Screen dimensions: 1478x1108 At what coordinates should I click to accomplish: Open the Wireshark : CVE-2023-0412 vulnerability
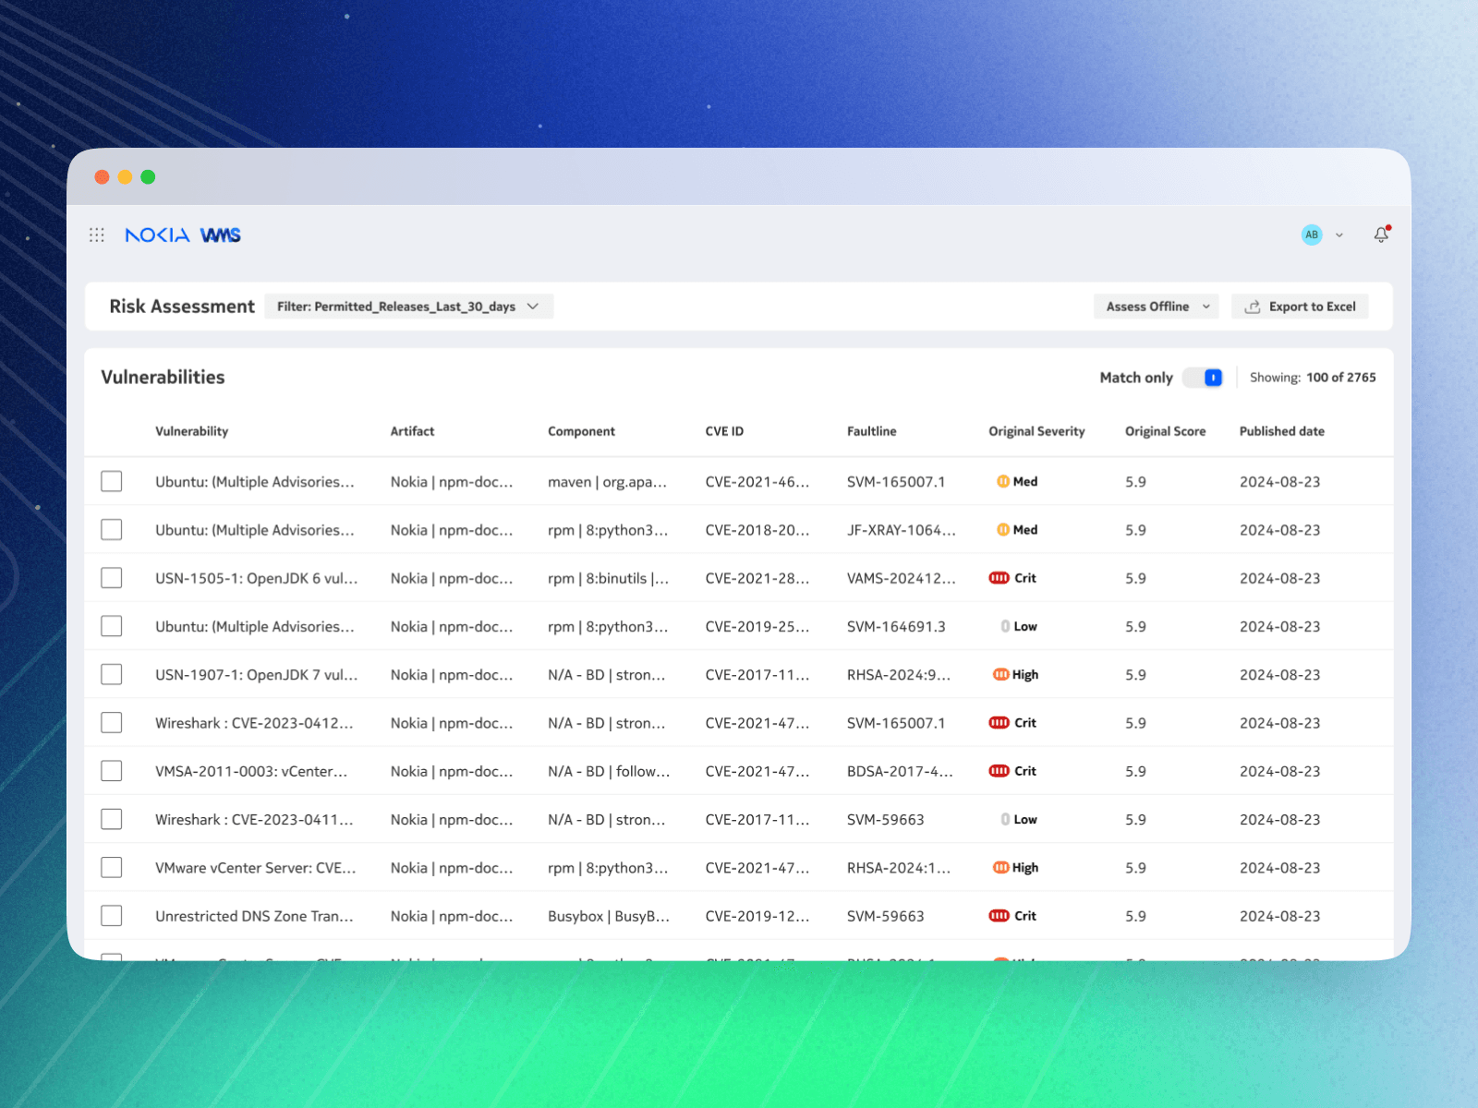254,723
